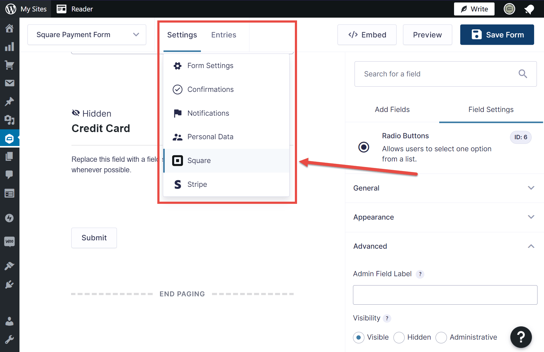This screenshot has height=352, width=544.
Task: Click the Admin Field Label text input
Action: point(445,295)
